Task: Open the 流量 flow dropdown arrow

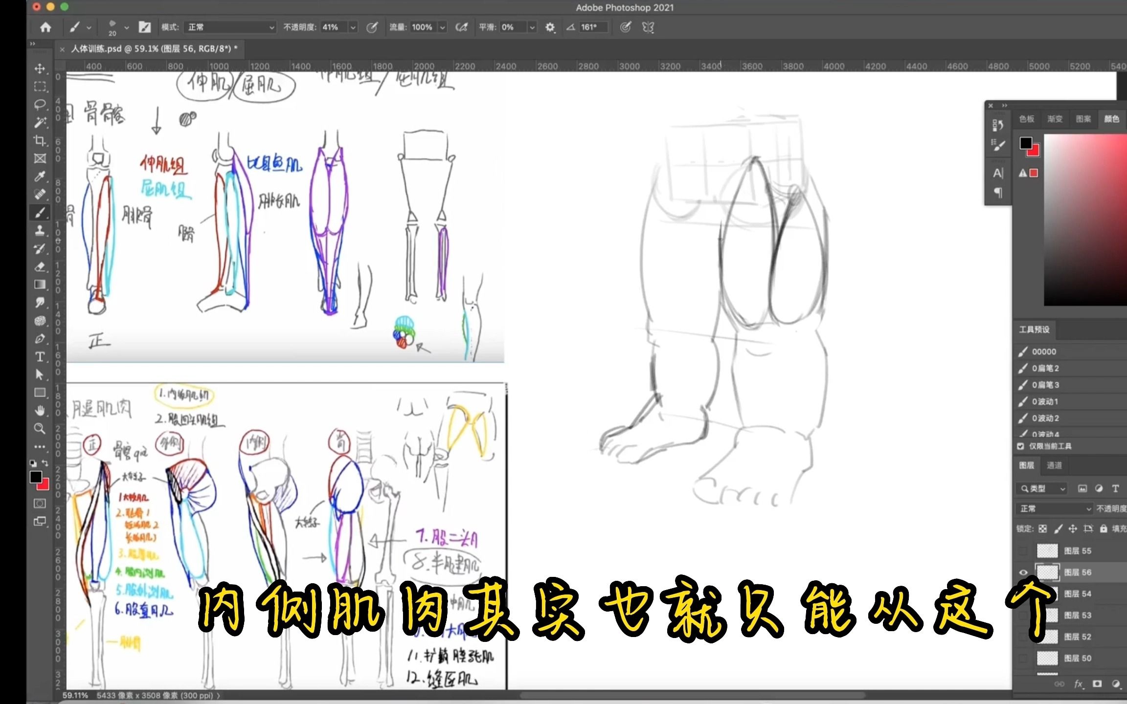Action: (x=442, y=27)
